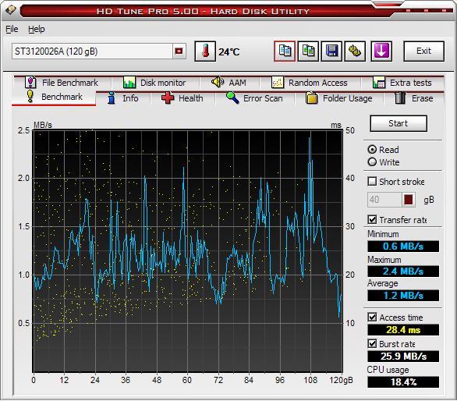Click the 18.4% CPU usage value
This screenshot has height=401, width=457.
point(403,381)
